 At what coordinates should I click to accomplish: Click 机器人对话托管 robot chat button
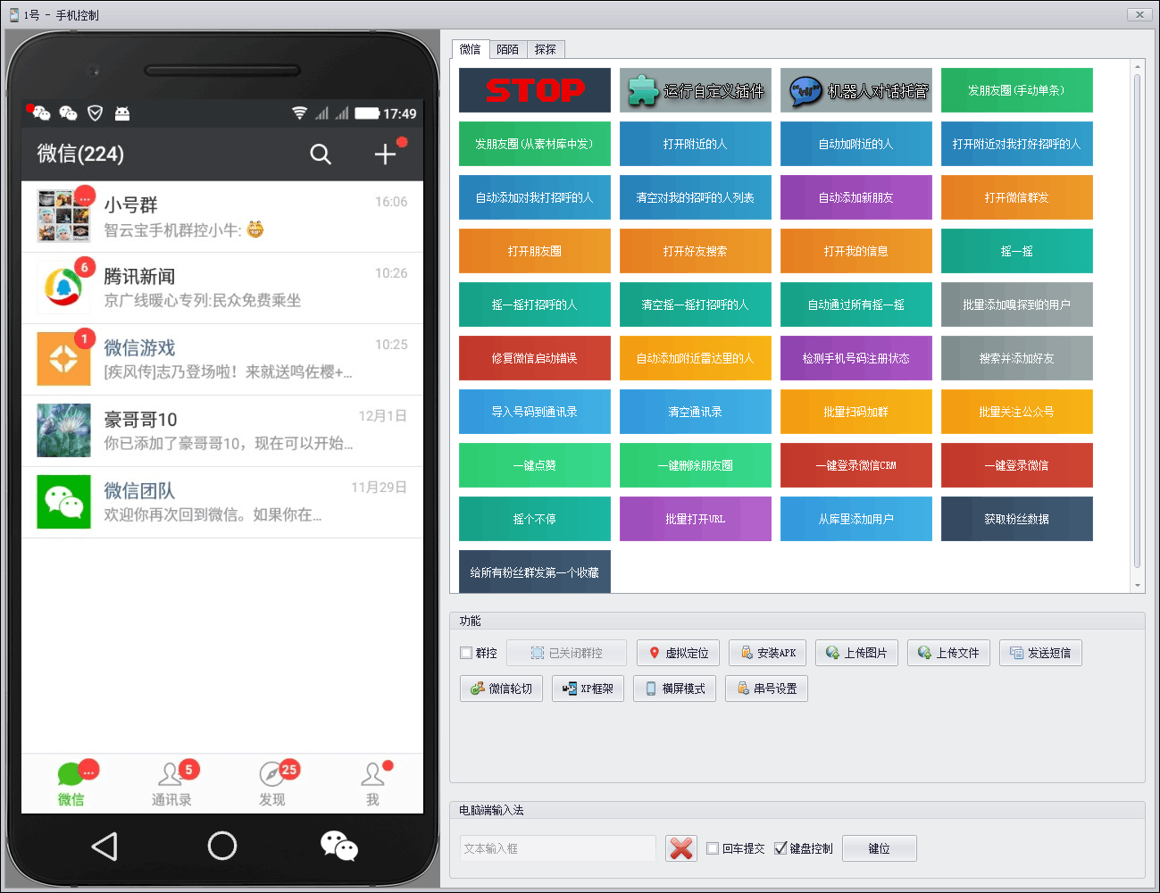[856, 90]
